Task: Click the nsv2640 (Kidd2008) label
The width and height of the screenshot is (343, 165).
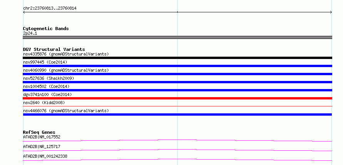Action: click(44, 103)
